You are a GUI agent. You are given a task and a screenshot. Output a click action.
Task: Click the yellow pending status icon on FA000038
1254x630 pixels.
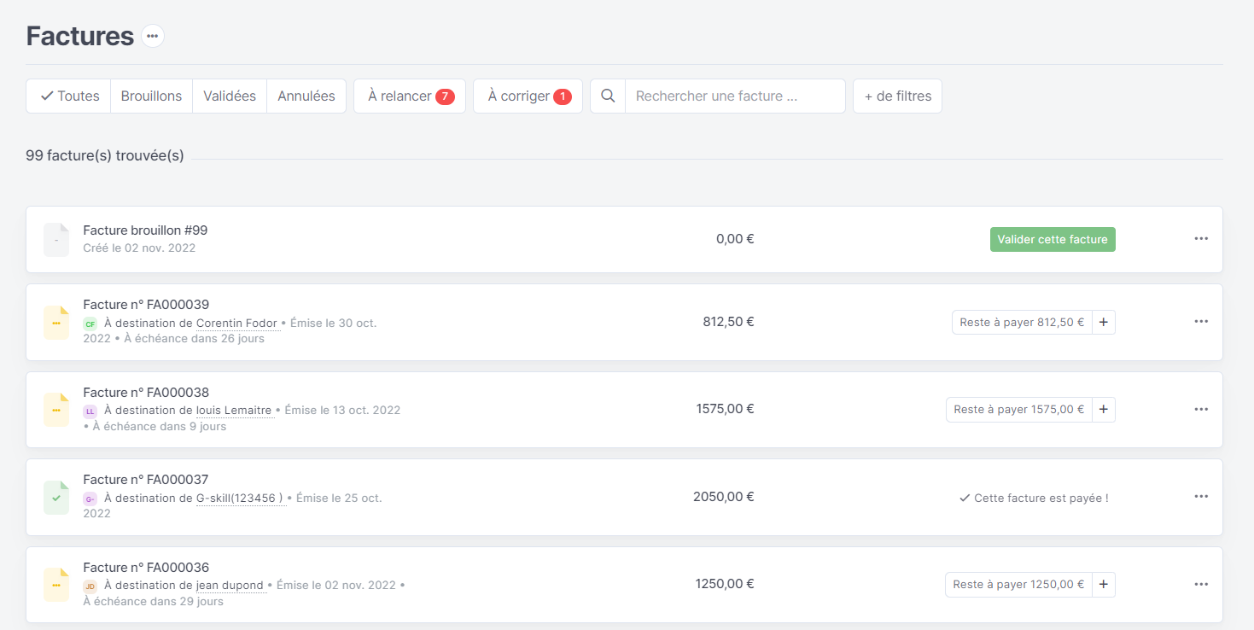click(55, 410)
